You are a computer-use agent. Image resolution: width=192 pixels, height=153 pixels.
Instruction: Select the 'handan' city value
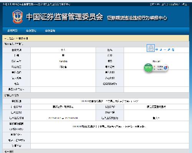click(63, 61)
